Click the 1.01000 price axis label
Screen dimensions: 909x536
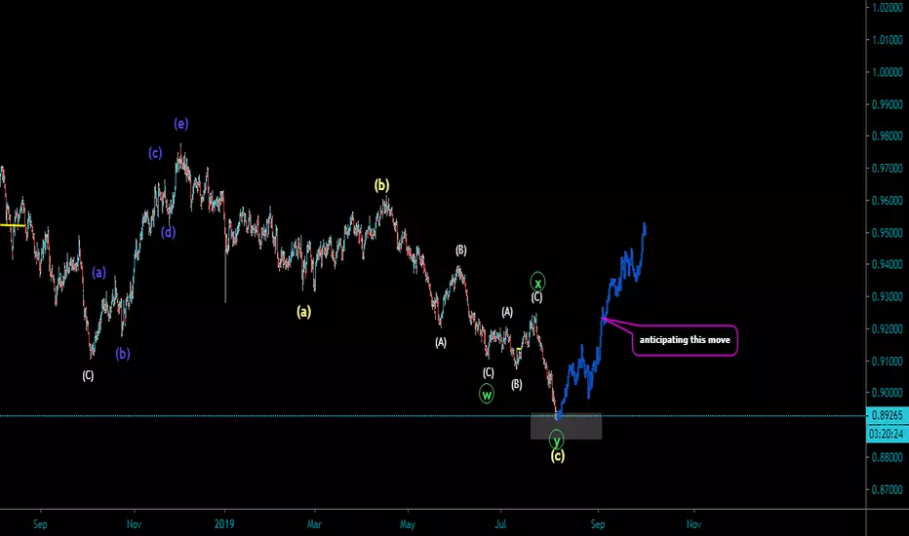pos(887,40)
